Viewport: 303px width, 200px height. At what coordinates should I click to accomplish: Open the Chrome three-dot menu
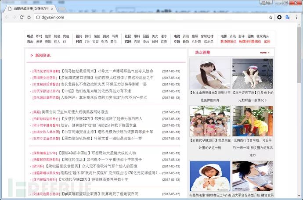point(296,17)
